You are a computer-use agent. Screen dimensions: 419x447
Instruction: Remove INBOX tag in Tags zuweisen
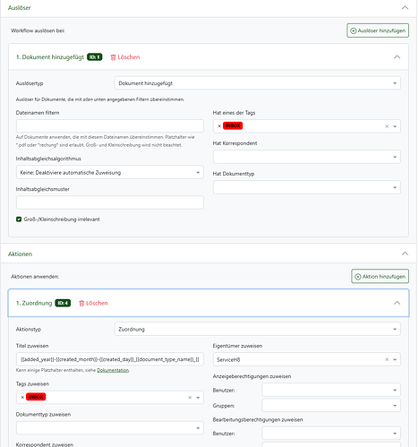click(x=22, y=397)
